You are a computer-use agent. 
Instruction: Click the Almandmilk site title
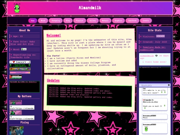point(90,8)
